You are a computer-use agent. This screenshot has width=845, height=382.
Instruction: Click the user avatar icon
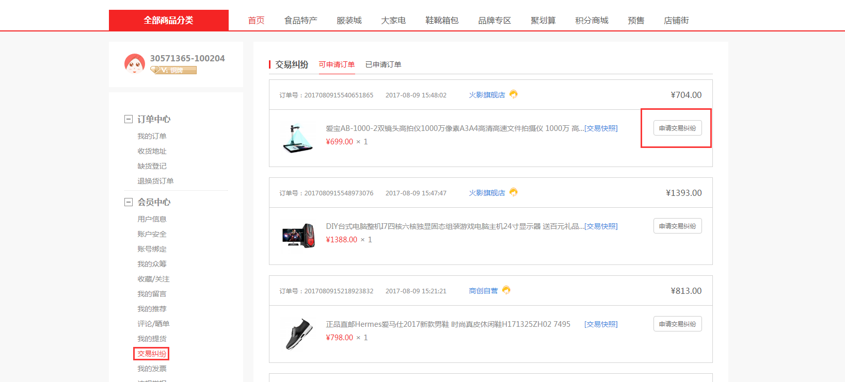pos(135,64)
